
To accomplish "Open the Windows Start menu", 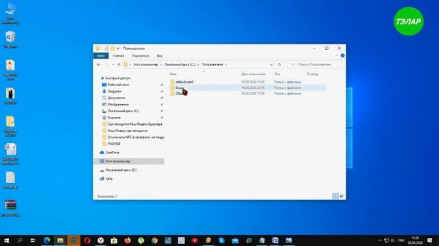I will [x=6, y=240].
